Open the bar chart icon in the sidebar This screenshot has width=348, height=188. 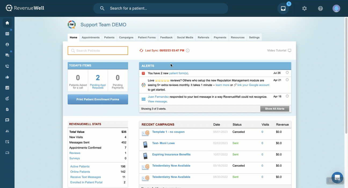coord(7,88)
